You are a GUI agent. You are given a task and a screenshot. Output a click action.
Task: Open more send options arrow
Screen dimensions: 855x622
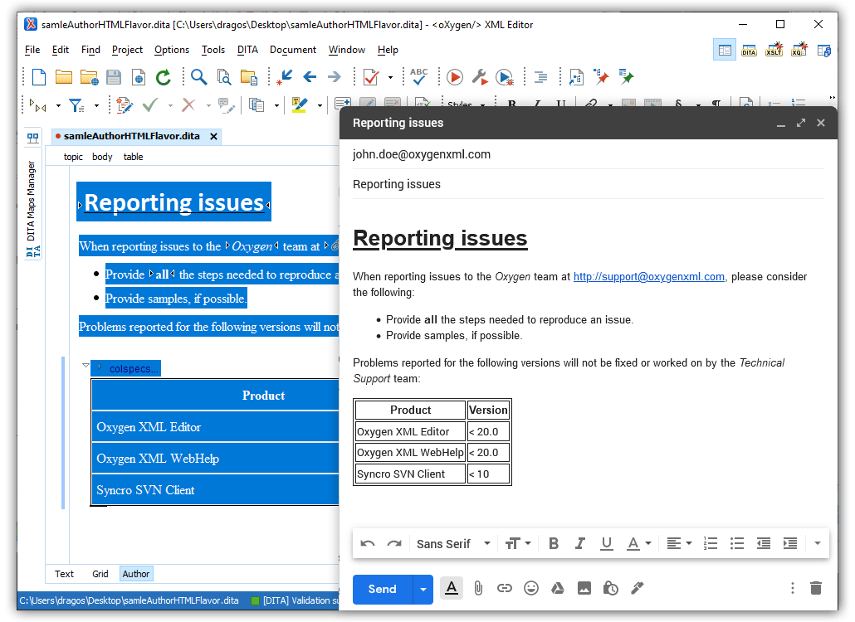tap(423, 590)
